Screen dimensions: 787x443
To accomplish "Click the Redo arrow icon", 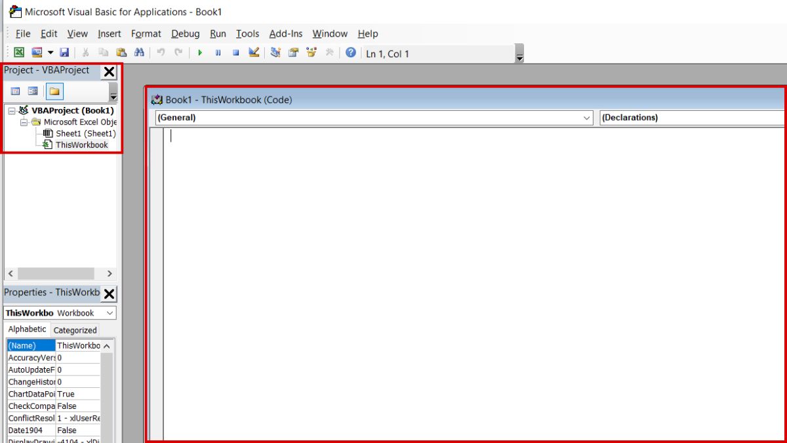I will coord(178,53).
